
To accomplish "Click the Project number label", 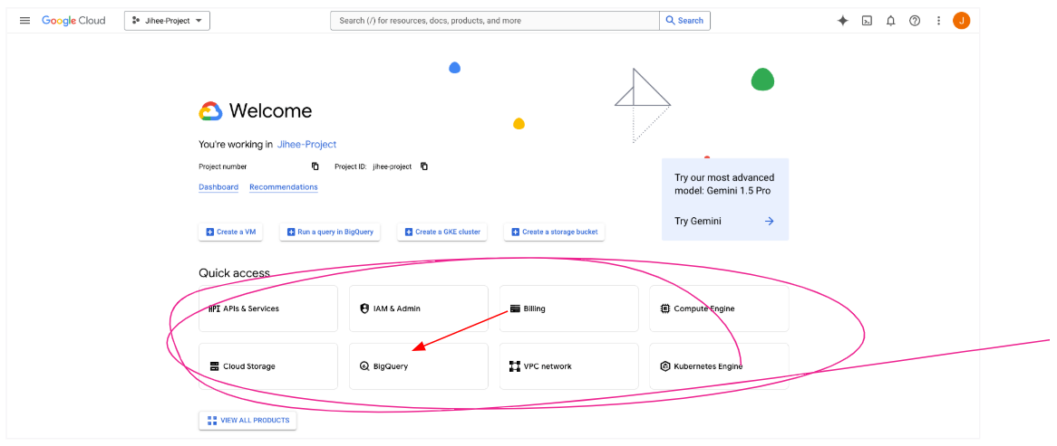I will [x=222, y=166].
